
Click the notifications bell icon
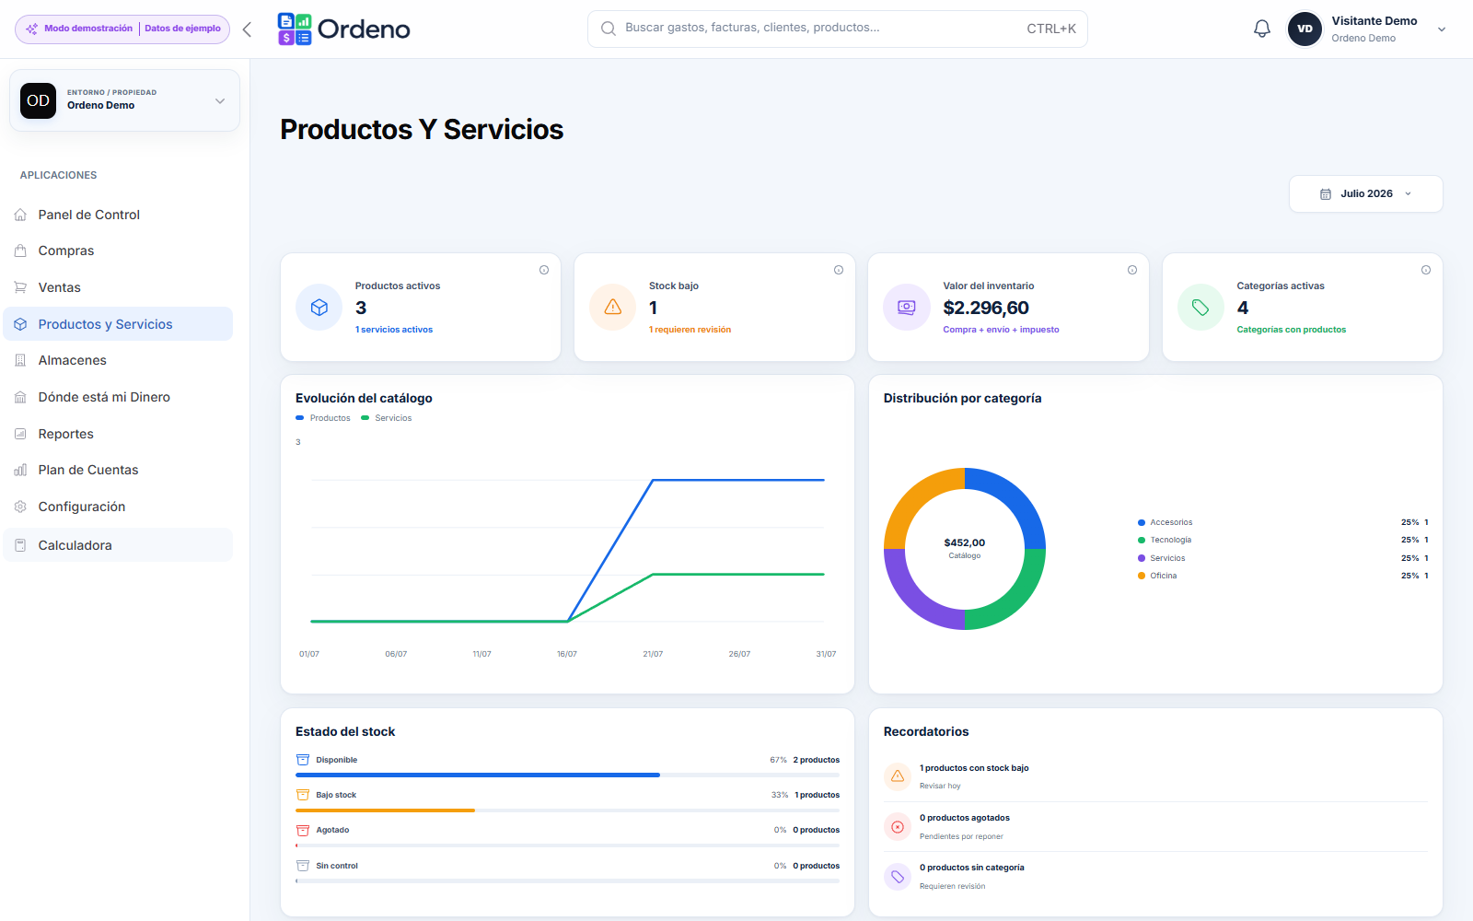tap(1262, 29)
